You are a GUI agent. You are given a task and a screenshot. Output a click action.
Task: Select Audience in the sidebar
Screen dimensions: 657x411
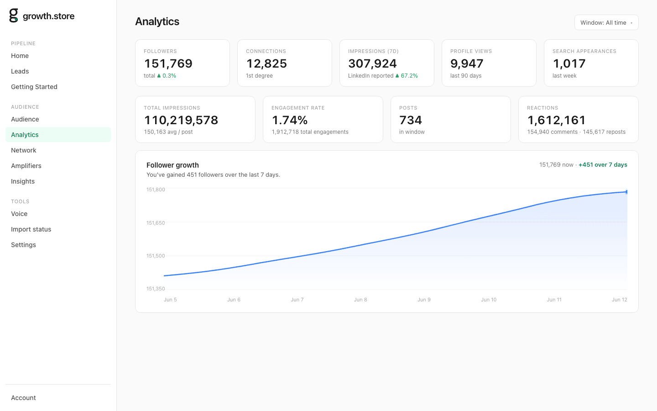[x=58, y=119]
